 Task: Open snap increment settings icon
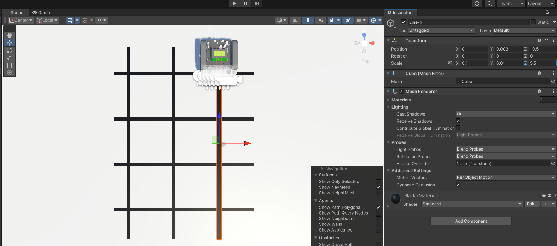[99, 20]
